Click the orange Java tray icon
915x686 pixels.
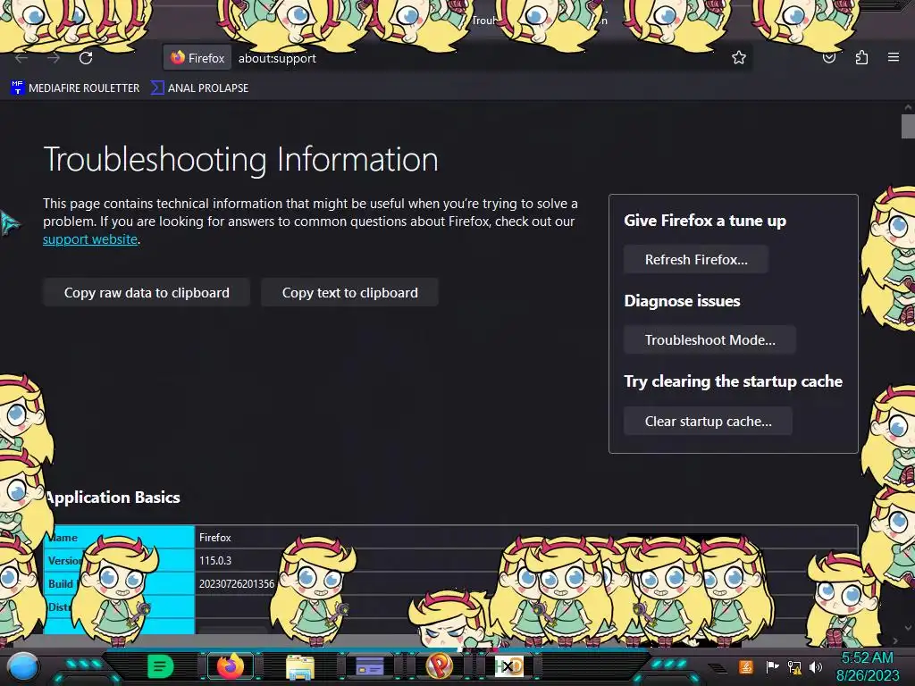point(746,666)
